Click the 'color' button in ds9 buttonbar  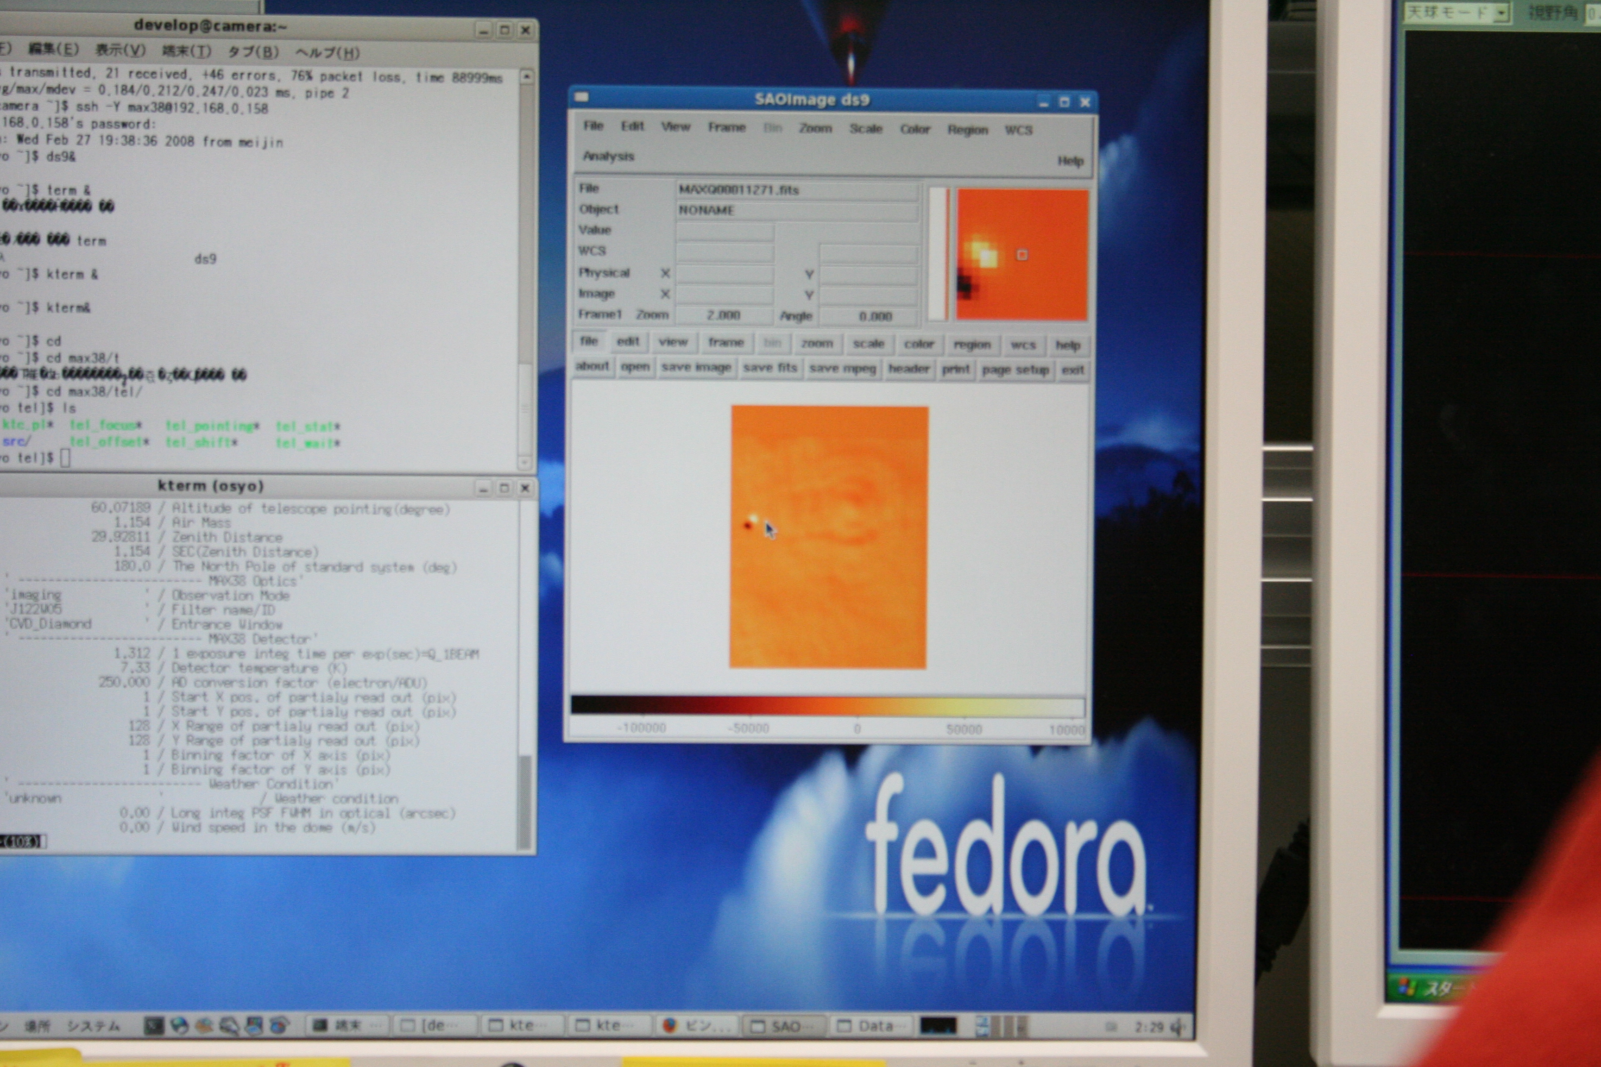tap(919, 345)
